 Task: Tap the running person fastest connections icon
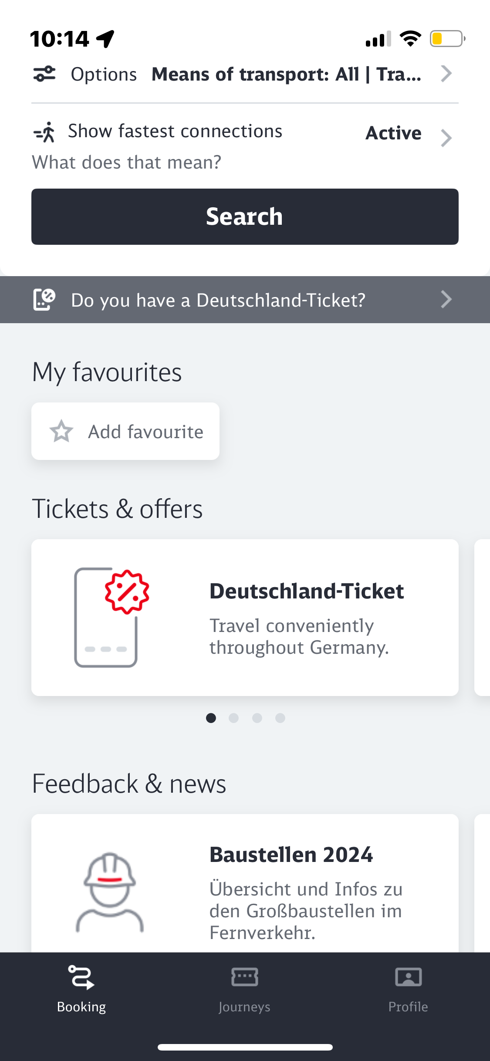pyautogui.click(x=44, y=132)
